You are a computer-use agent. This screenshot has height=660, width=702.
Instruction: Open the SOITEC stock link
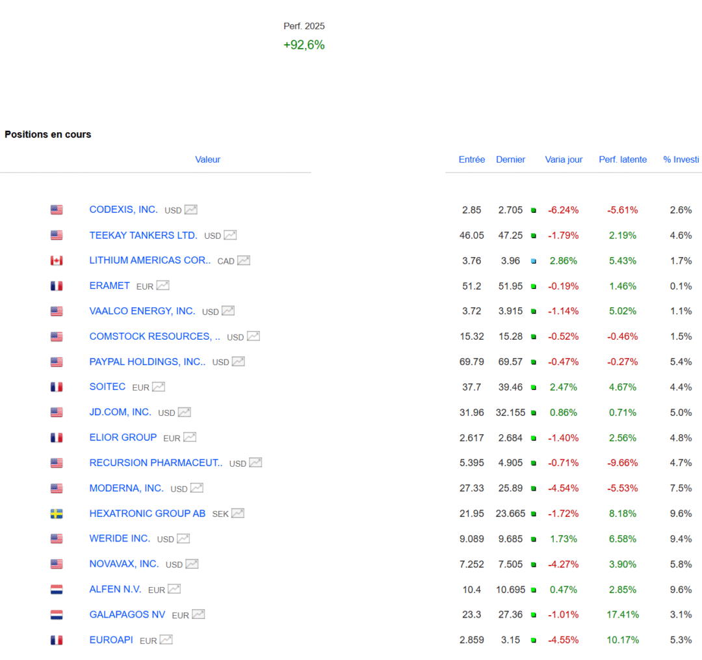107,387
